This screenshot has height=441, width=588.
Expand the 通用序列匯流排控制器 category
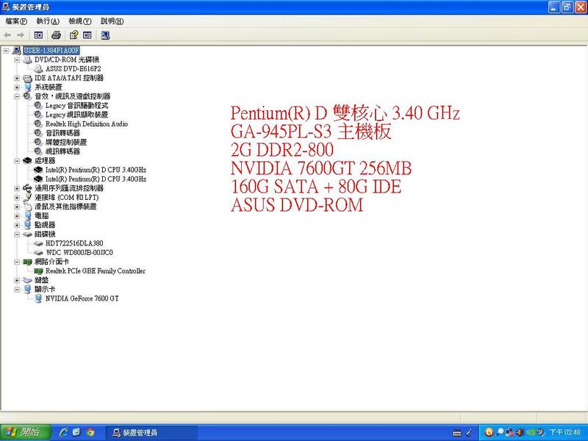[x=17, y=188]
